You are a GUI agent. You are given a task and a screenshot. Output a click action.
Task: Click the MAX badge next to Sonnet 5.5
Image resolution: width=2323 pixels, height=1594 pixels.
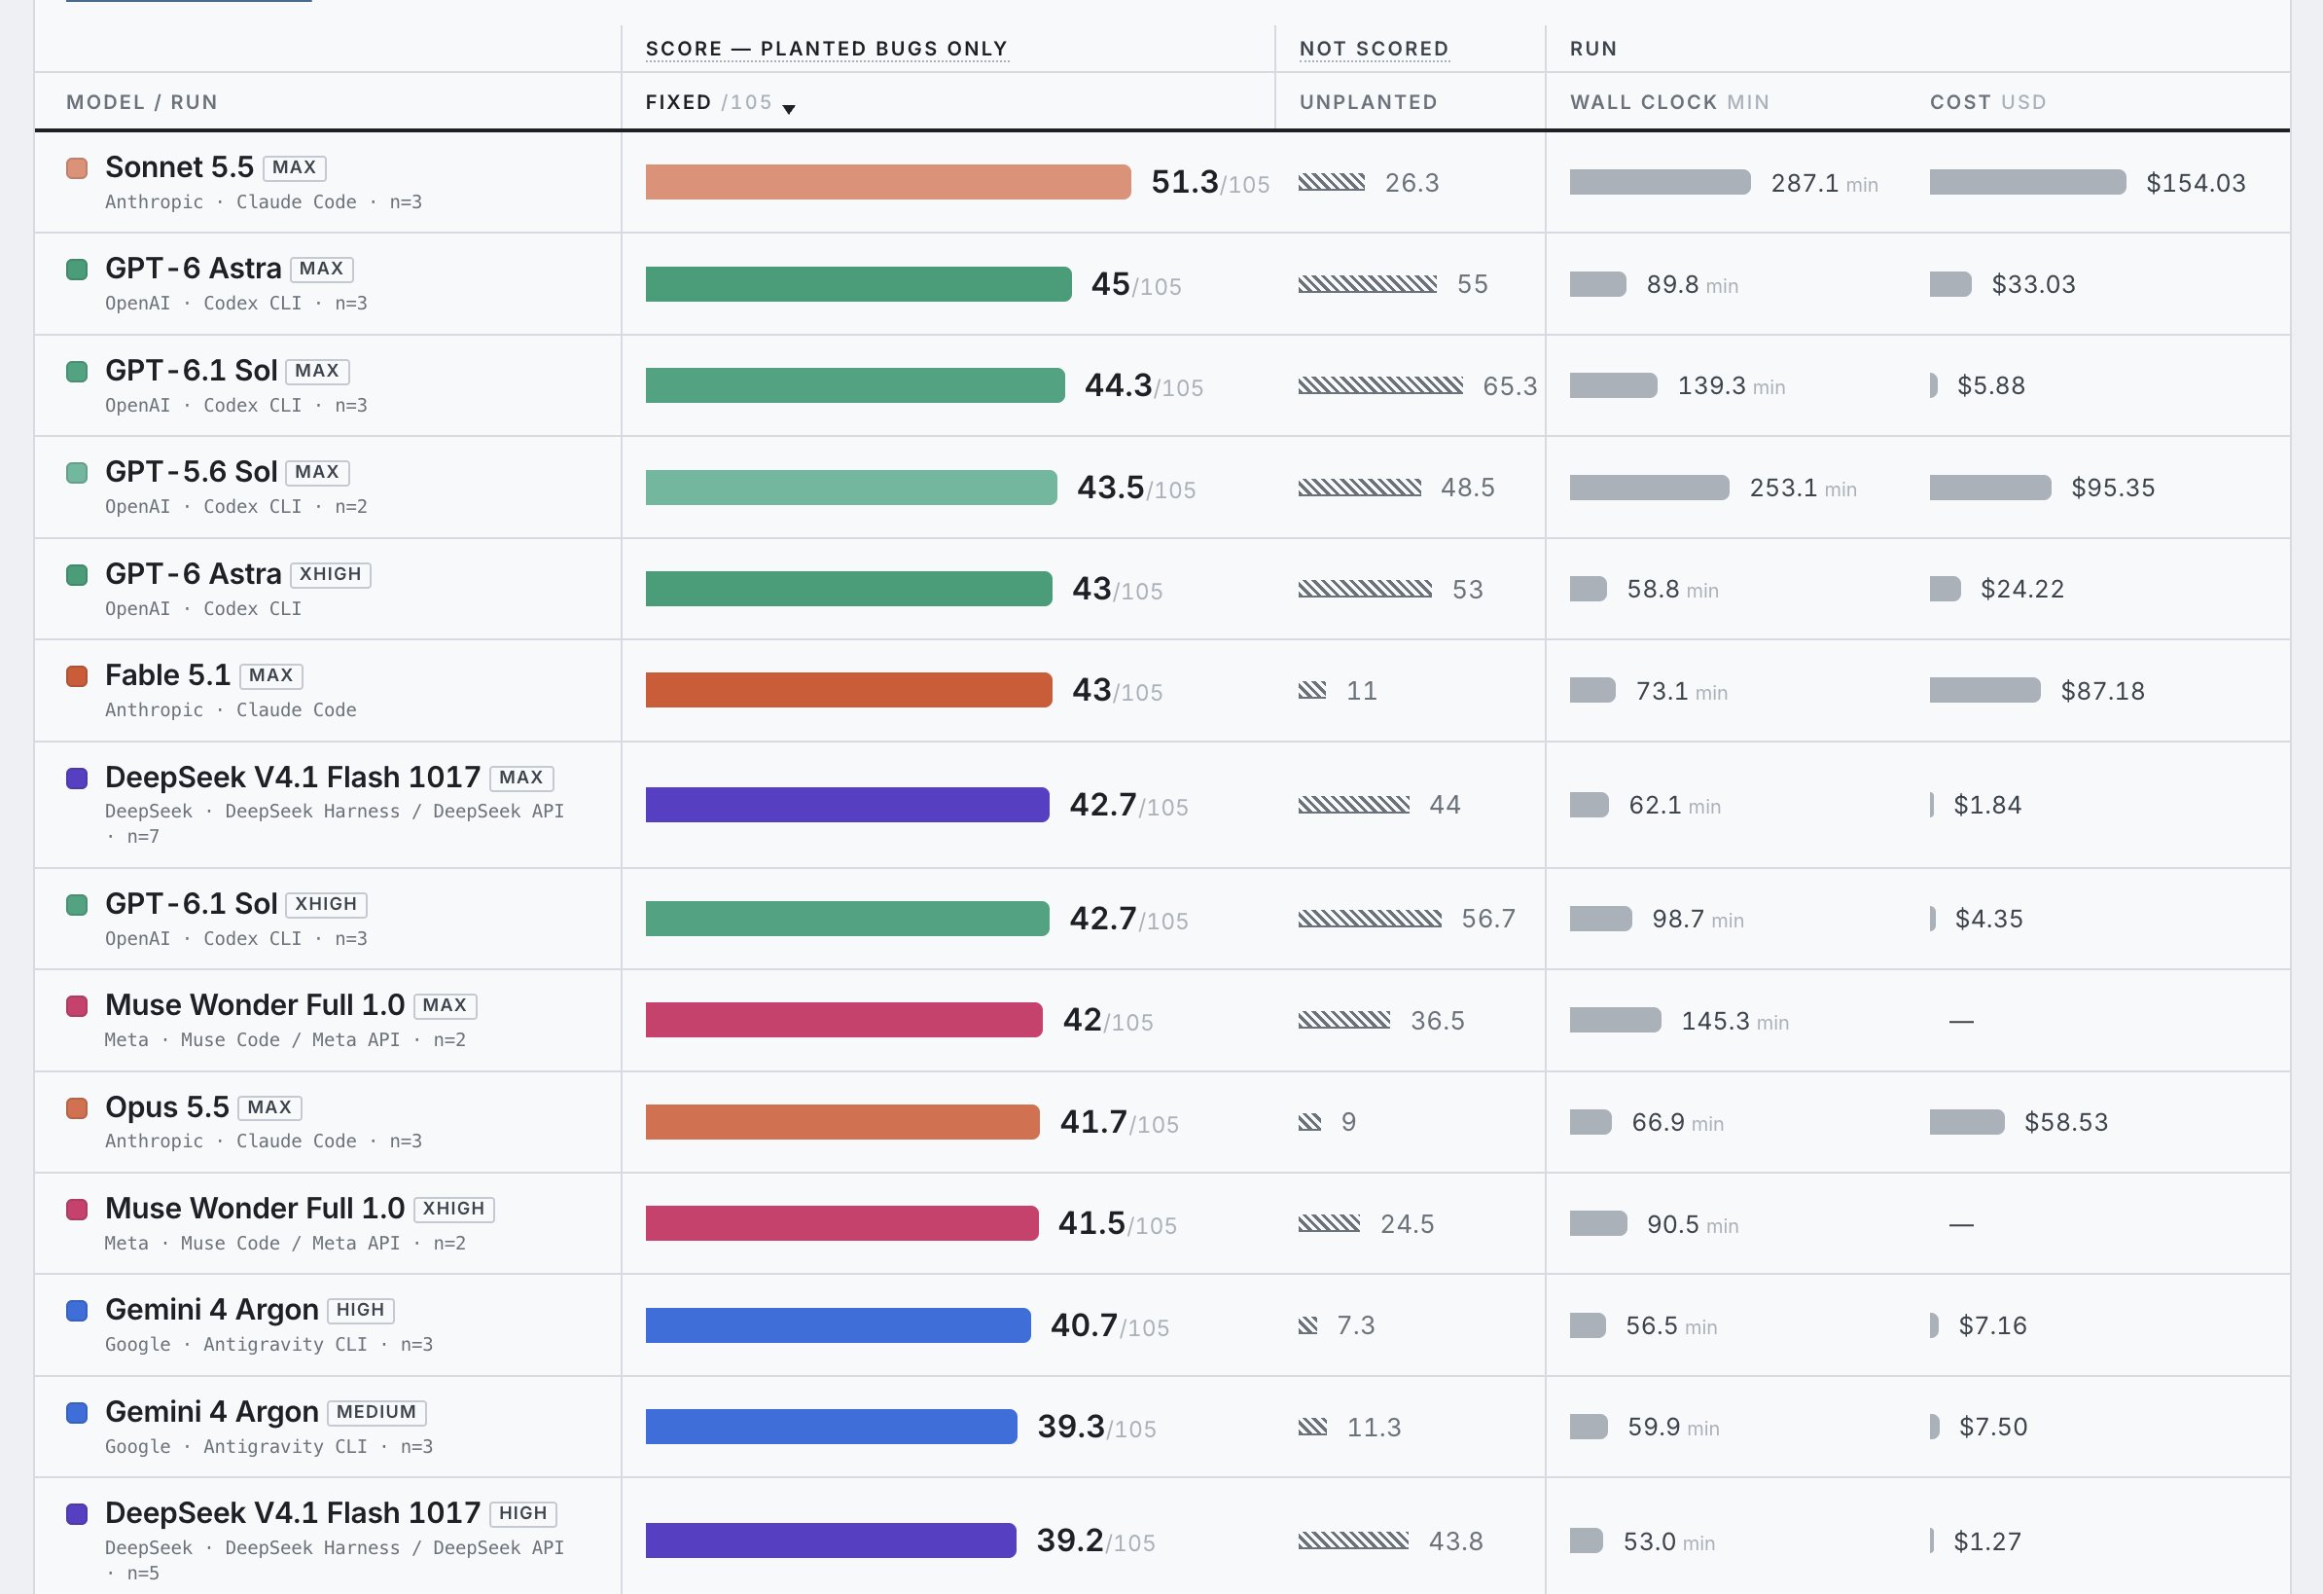coord(294,167)
